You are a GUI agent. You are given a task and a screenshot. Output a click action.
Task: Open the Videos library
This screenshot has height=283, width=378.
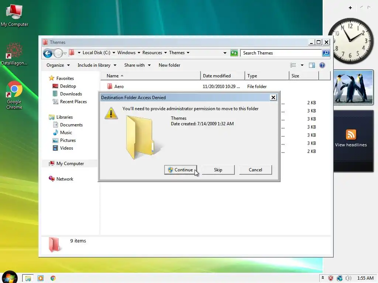point(63,148)
